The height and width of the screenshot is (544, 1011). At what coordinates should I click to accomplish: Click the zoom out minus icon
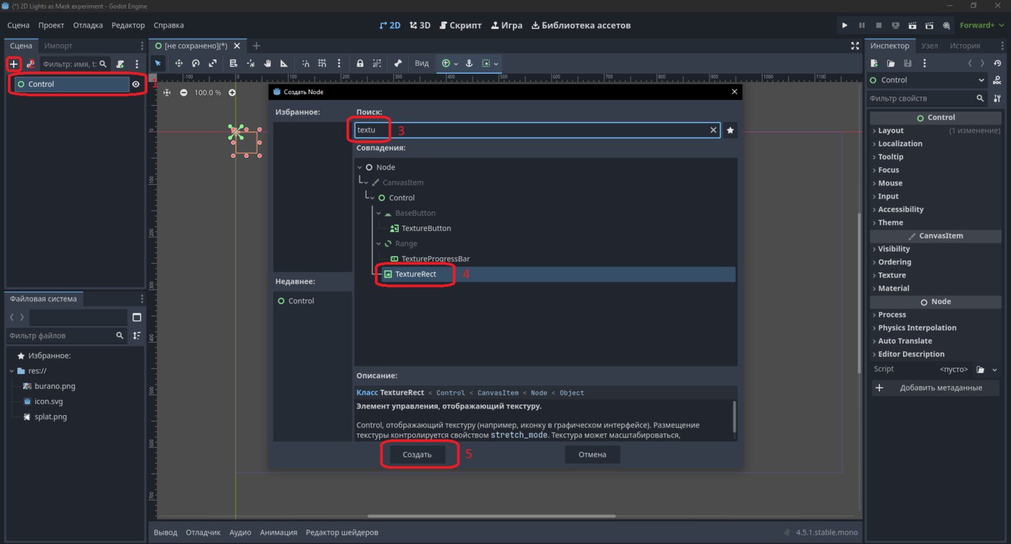tap(184, 93)
